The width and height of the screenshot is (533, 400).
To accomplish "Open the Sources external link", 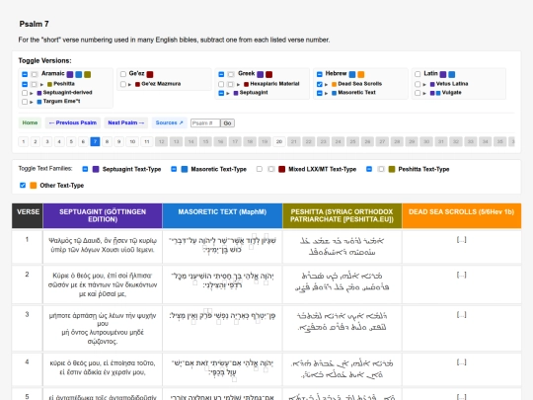I will click(170, 122).
